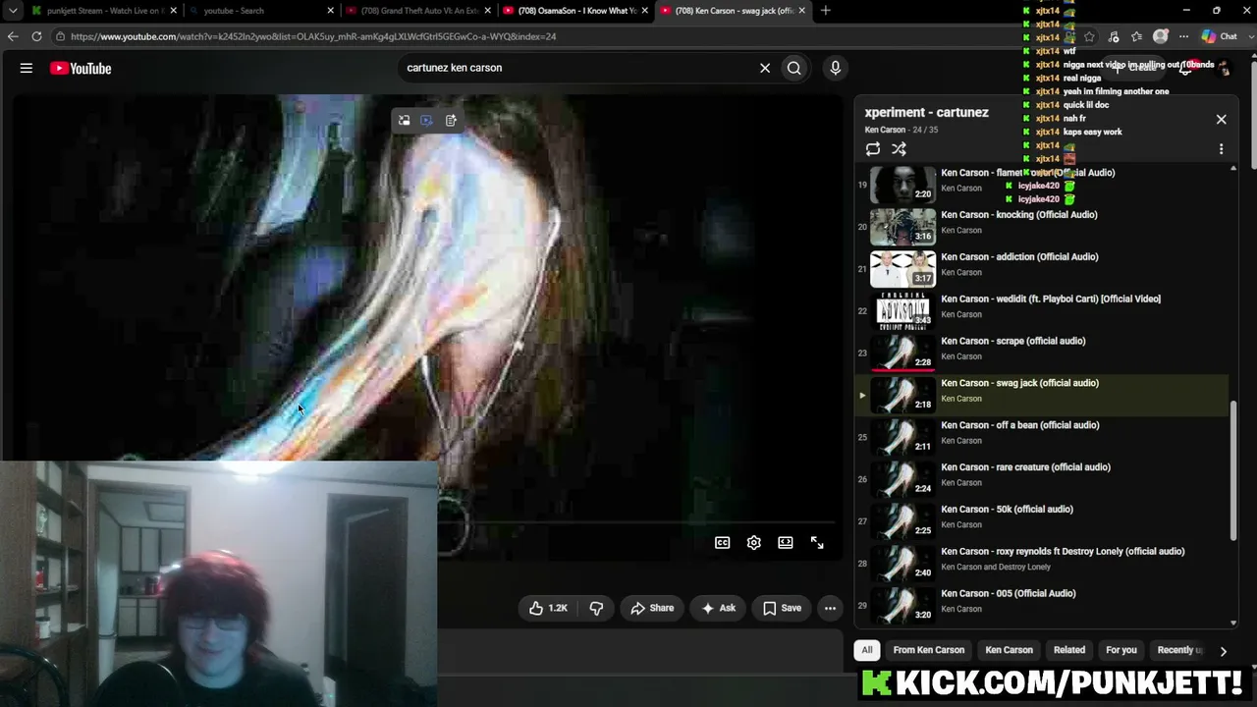Open a new browser tab
Screen dimensions: 1257x707
(825, 11)
